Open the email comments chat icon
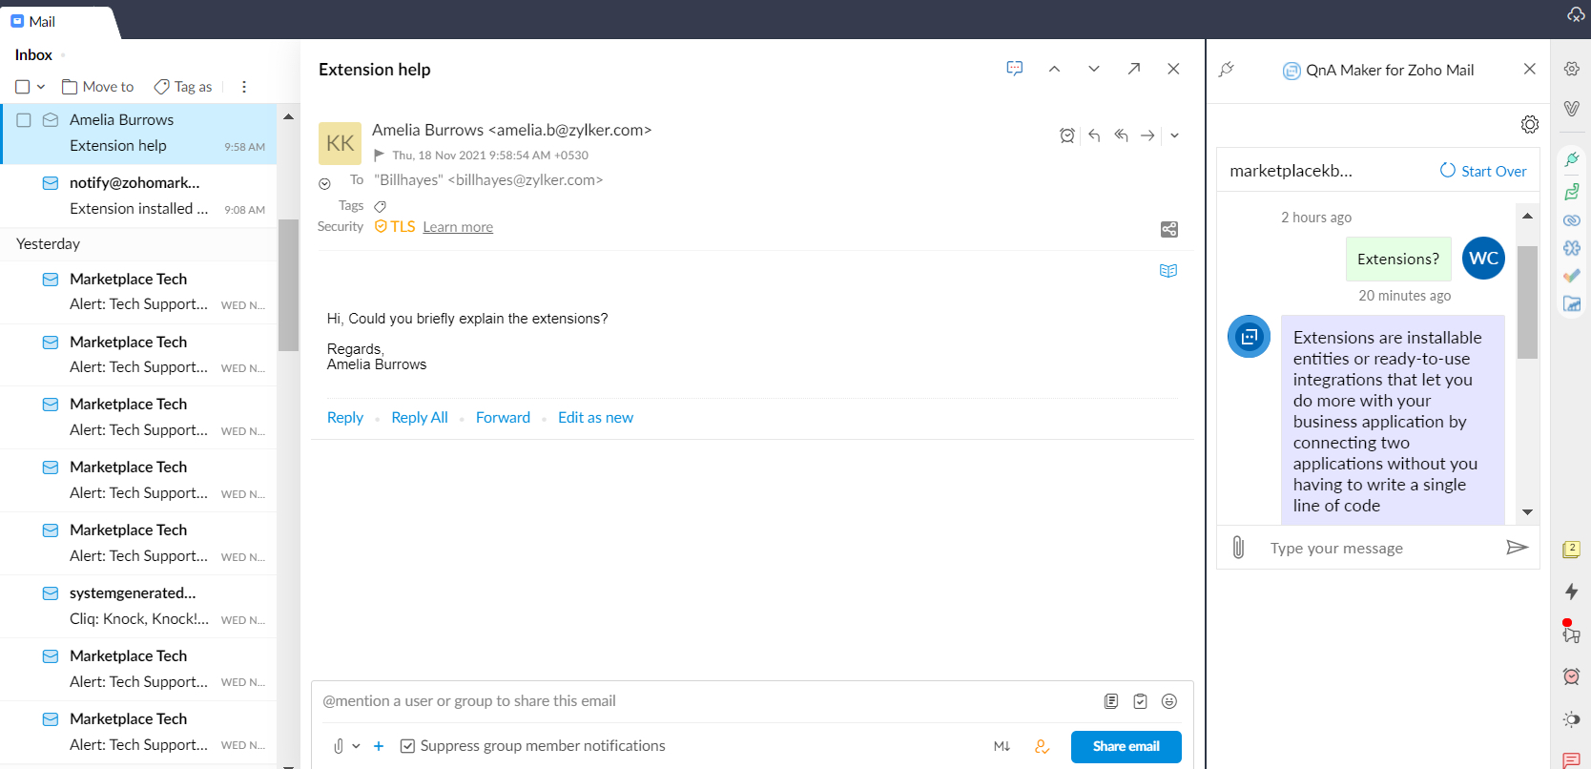Viewport: 1591px width, 769px height. (1015, 69)
